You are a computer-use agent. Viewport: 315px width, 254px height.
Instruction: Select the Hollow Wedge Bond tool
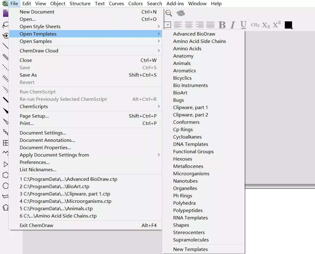click(x=6, y=121)
